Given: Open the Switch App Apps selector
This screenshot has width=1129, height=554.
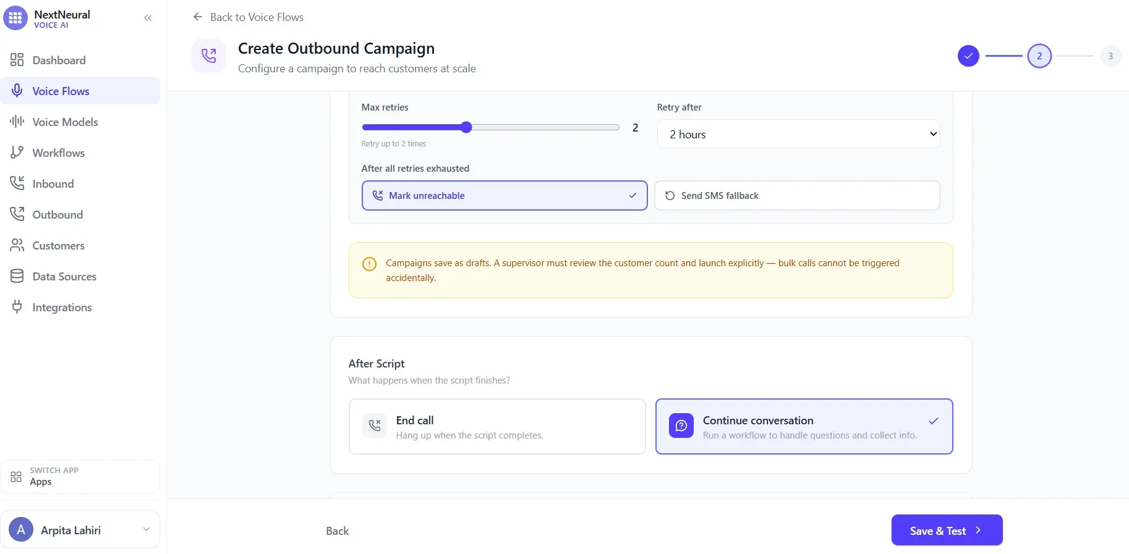Looking at the screenshot, I should 80,476.
